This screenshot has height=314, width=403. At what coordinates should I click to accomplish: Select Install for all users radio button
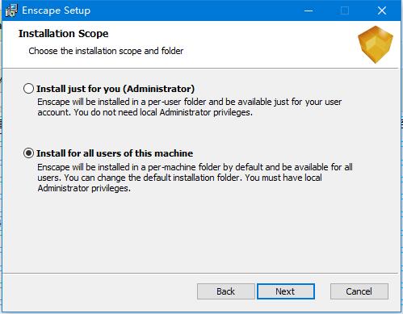28,153
